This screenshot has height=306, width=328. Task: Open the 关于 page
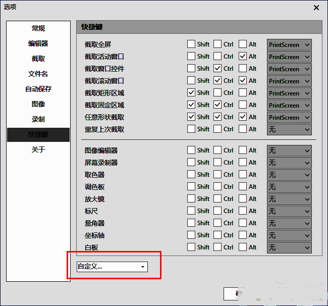point(38,149)
